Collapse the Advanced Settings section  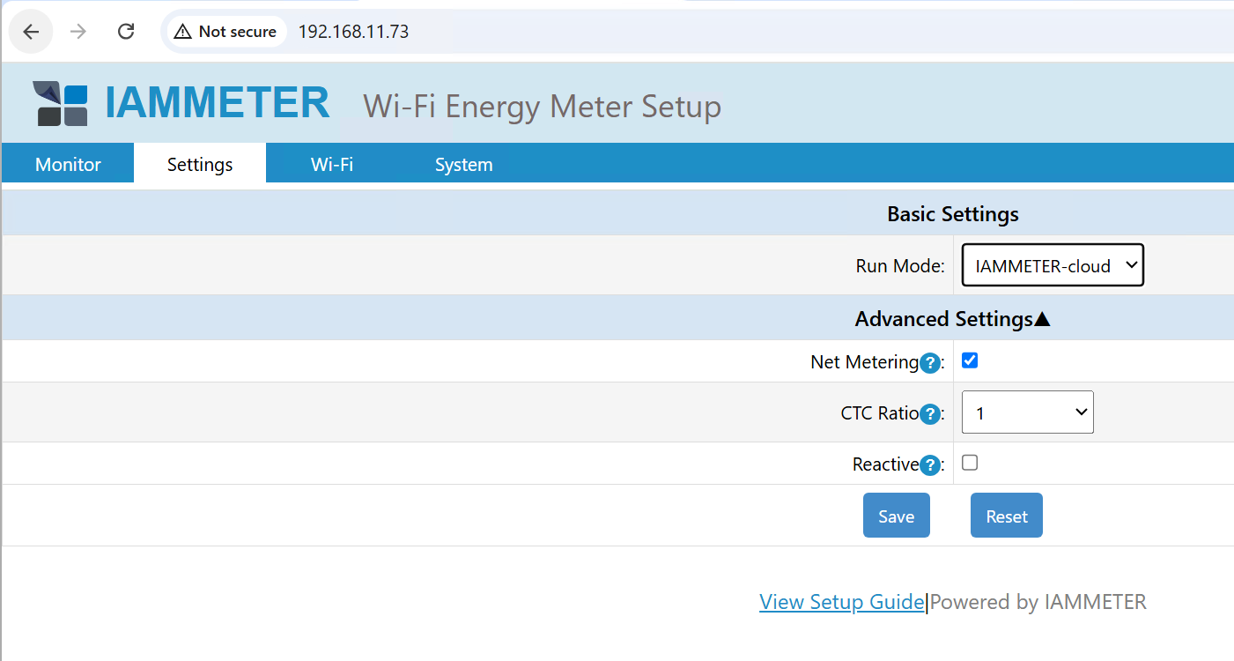(953, 318)
